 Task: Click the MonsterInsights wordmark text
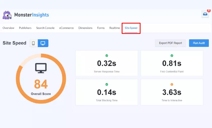32,15
